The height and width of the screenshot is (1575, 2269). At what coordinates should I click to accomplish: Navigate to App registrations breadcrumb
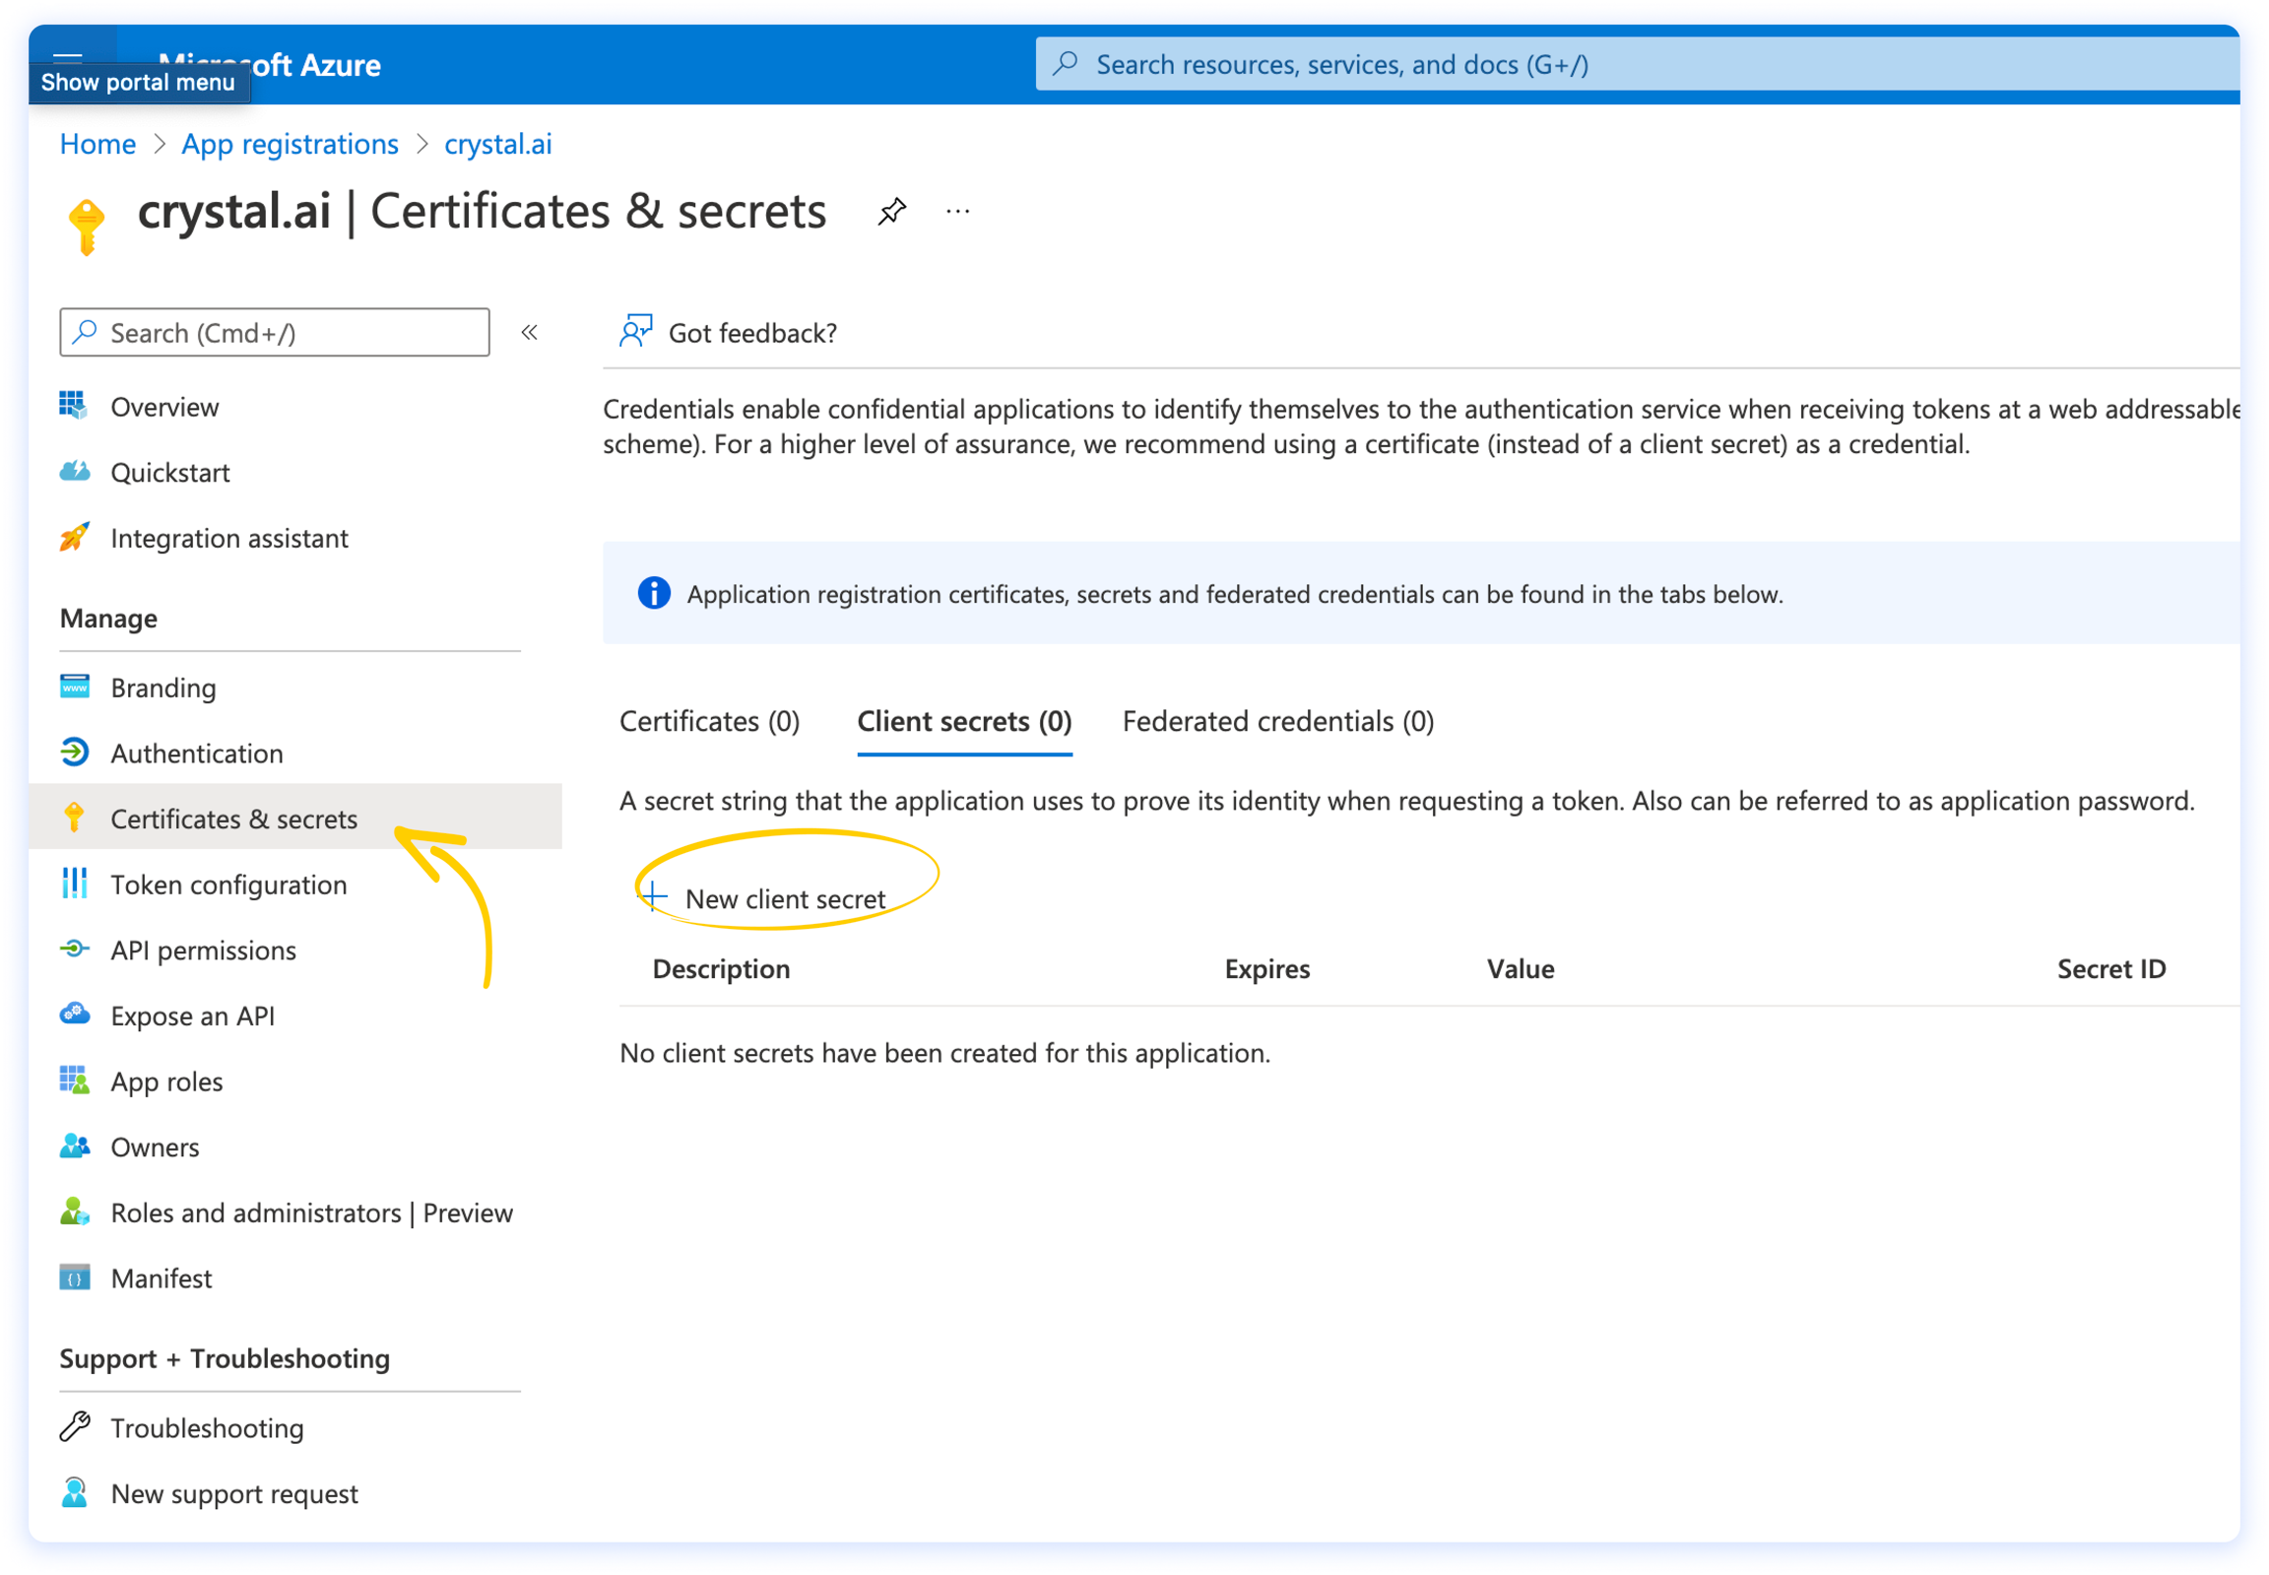(290, 144)
